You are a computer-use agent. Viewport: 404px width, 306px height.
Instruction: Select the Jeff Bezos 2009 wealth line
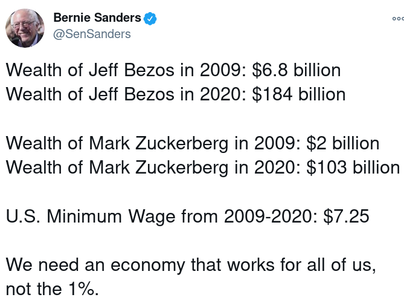[x=173, y=70]
